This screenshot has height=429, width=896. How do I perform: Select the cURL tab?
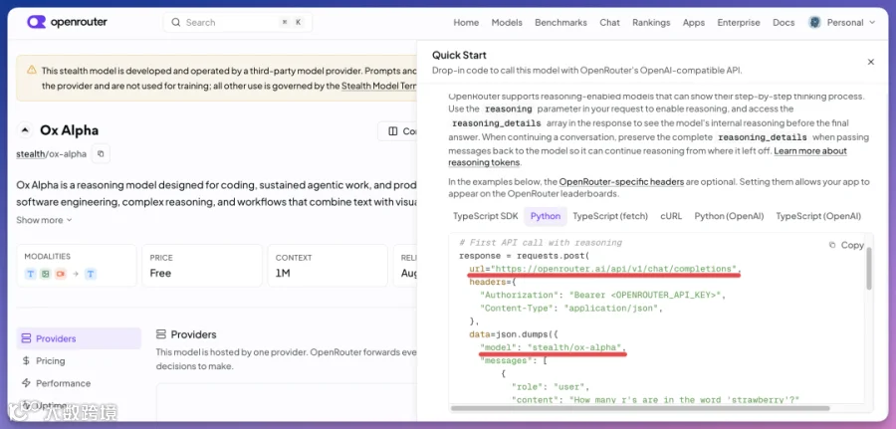[671, 216]
